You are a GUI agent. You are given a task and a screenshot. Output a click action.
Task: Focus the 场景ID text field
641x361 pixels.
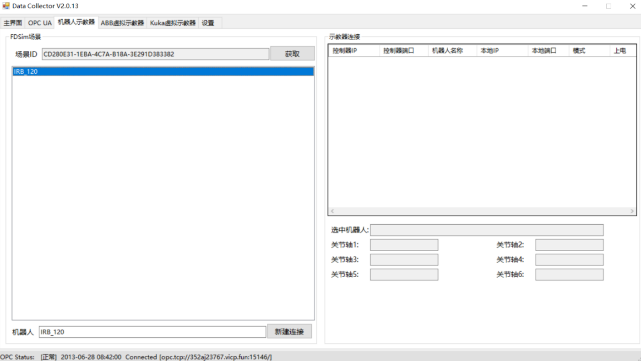155,54
